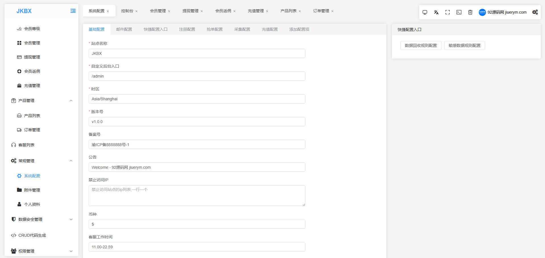Close the 订单管理 page tab
545x258 pixels.
pos(333,11)
